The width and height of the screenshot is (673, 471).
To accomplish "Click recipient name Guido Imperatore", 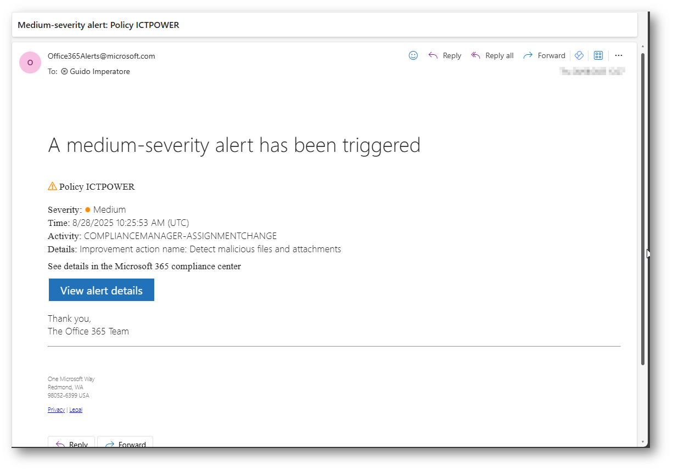I will pos(100,71).
